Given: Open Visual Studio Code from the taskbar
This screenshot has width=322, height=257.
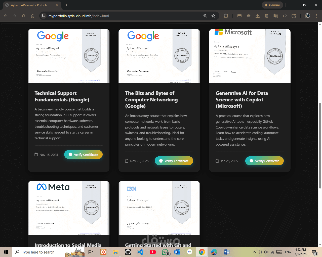Looking at the screenshot, I should 140,252.
